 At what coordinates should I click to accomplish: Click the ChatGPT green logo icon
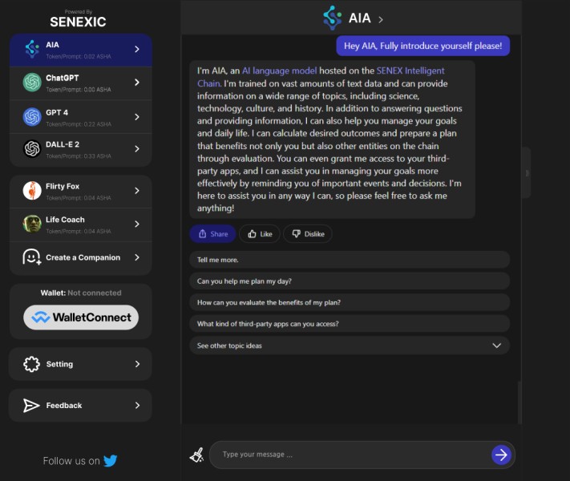[x=32, y=82]
